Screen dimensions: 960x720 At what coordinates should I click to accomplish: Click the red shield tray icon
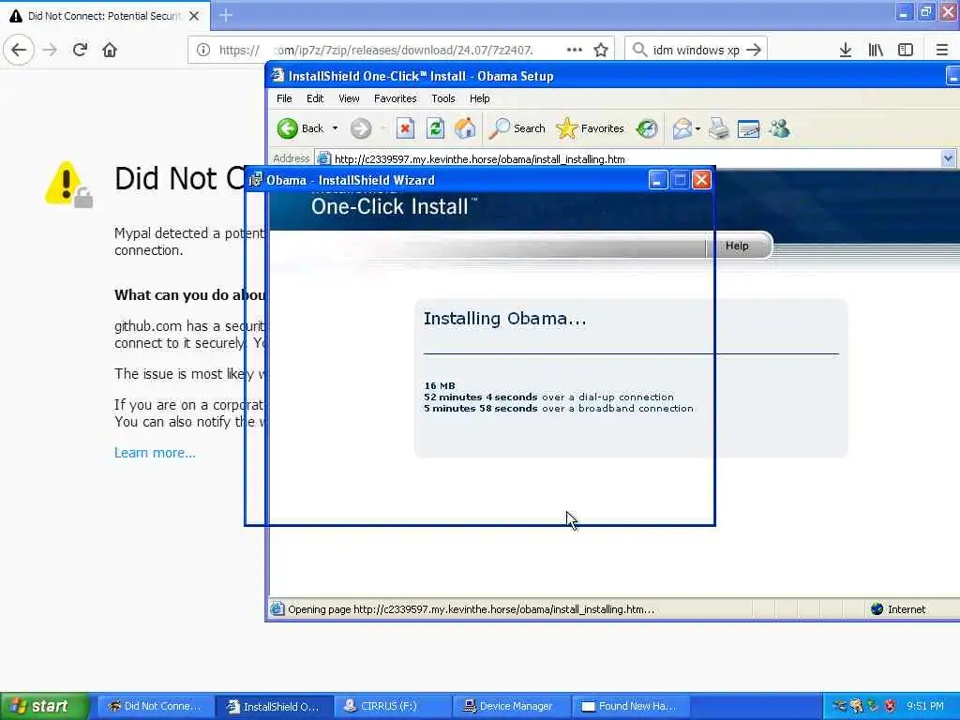tap(890, 706)
